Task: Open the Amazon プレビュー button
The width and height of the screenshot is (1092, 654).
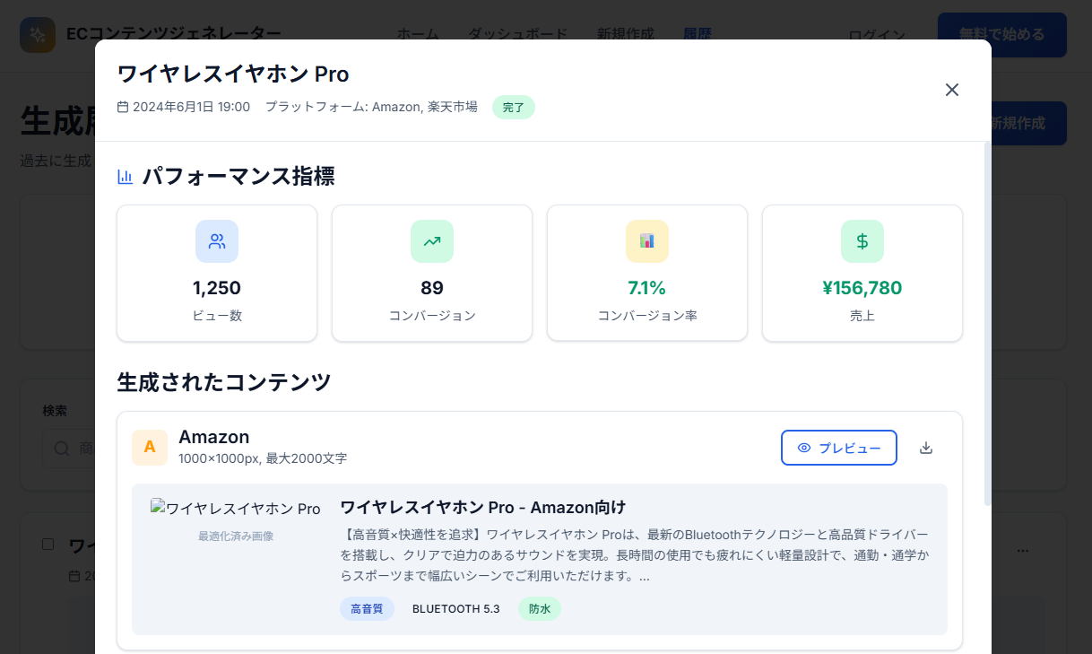Action: (838, 448)
